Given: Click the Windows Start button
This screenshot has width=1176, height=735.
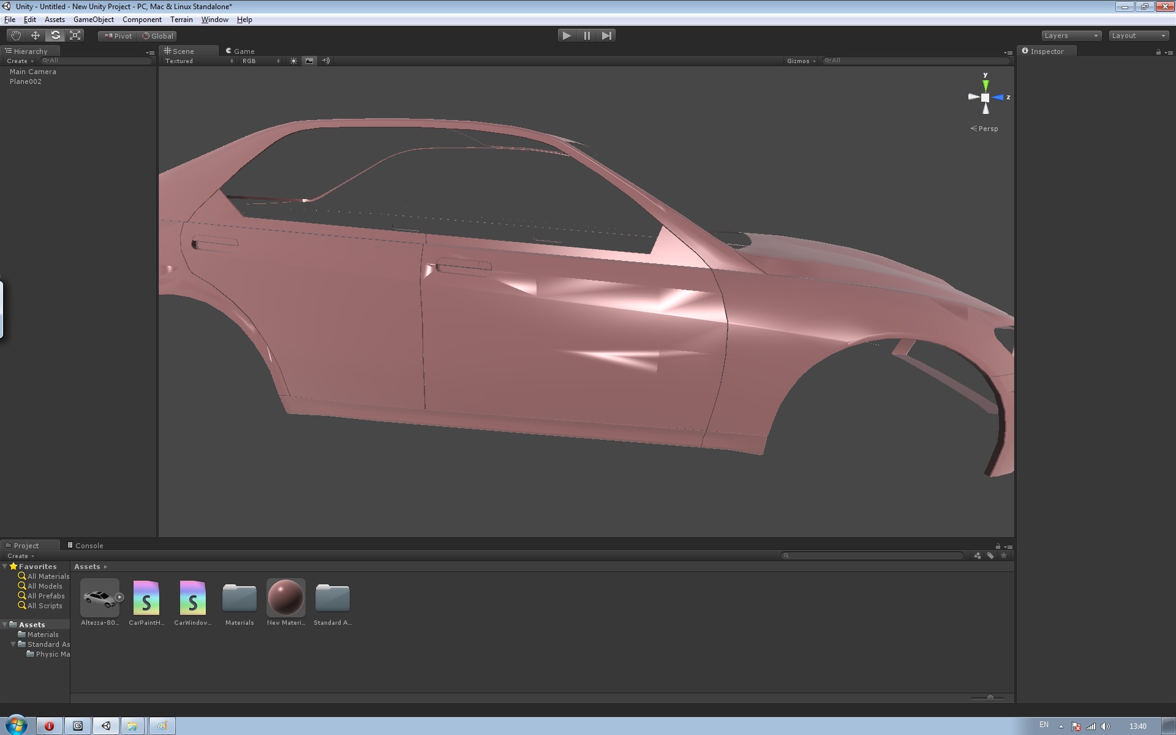Looking at the screenshot, I should point(16,725).
